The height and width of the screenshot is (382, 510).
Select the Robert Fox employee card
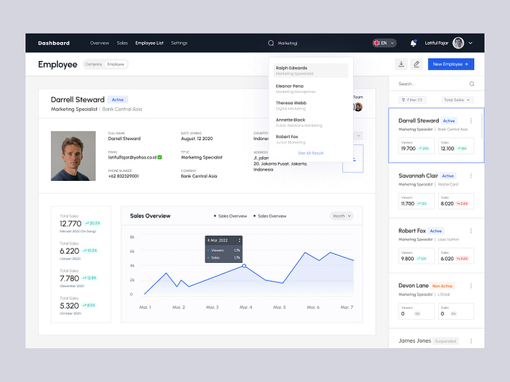pos(436,245)
